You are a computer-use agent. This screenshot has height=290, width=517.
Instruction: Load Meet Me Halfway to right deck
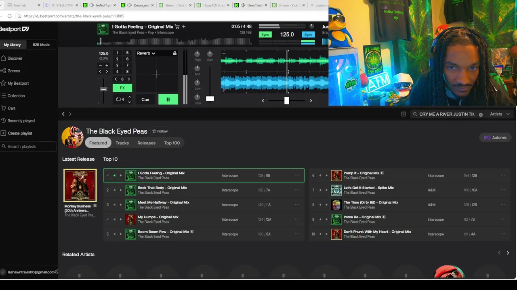click(x=121, y=205)
